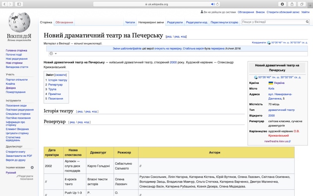Open the Кнайпа sidebar link
Image resolution: width=313 pixels, height=196 pixels.
(x=11, y=84)
